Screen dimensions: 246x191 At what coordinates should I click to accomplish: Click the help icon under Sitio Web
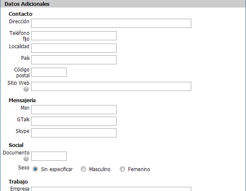26,89
